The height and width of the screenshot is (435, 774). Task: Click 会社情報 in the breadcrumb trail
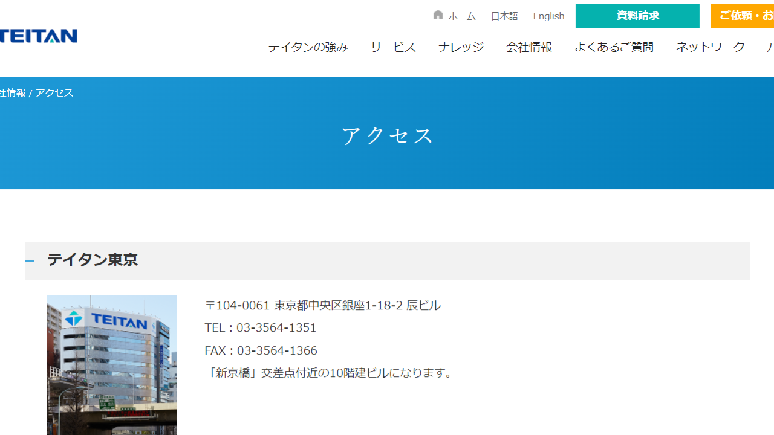point(11,92)
